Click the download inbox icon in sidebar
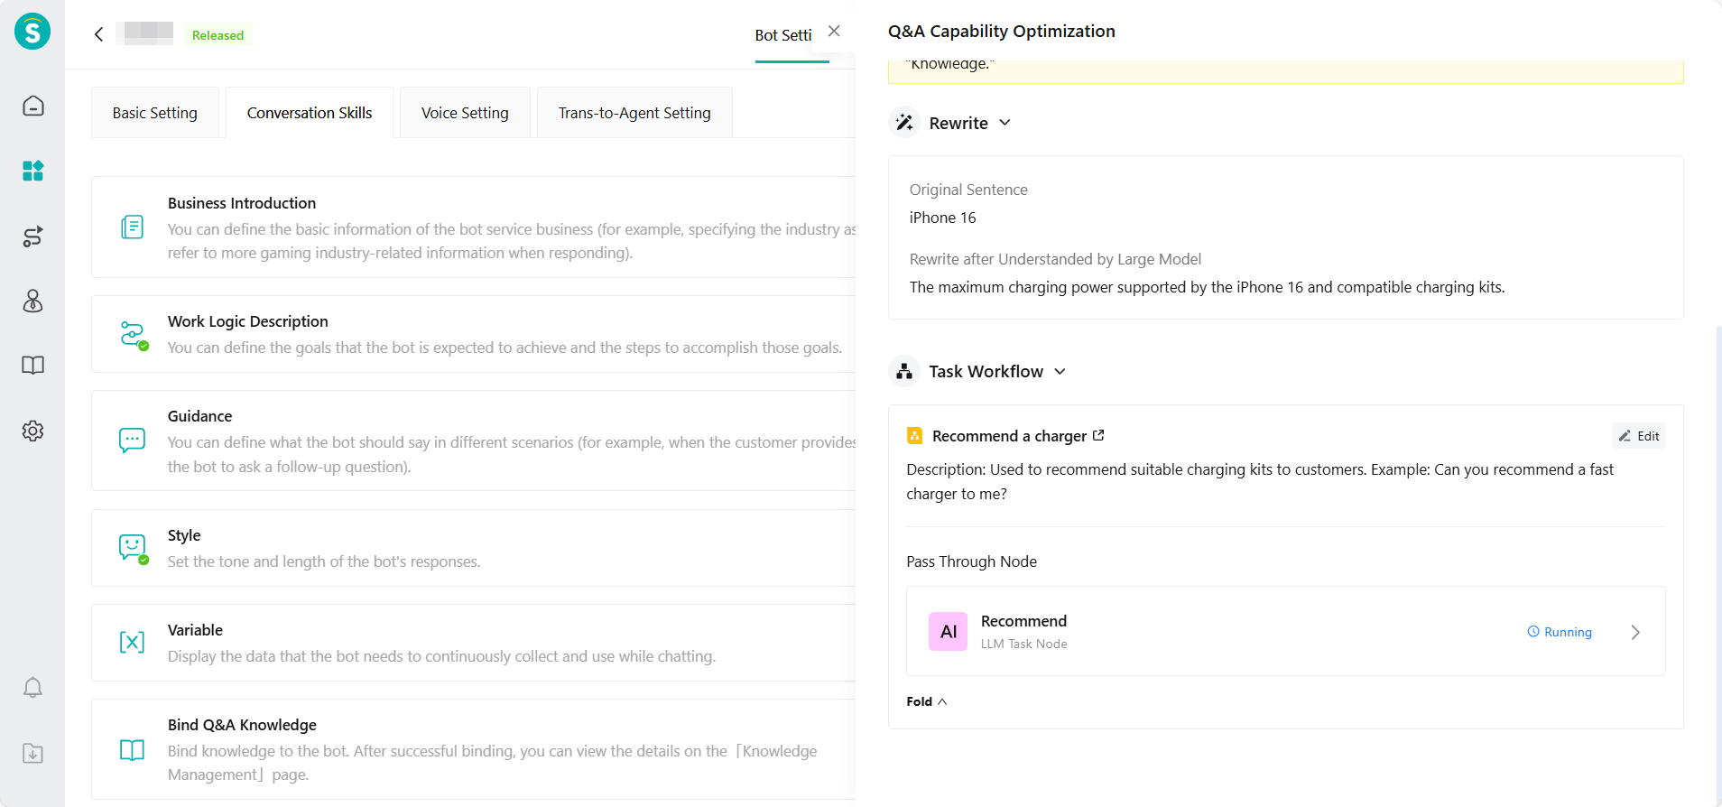This screenshot has width=1722, height=807. (x=33, y=753)
